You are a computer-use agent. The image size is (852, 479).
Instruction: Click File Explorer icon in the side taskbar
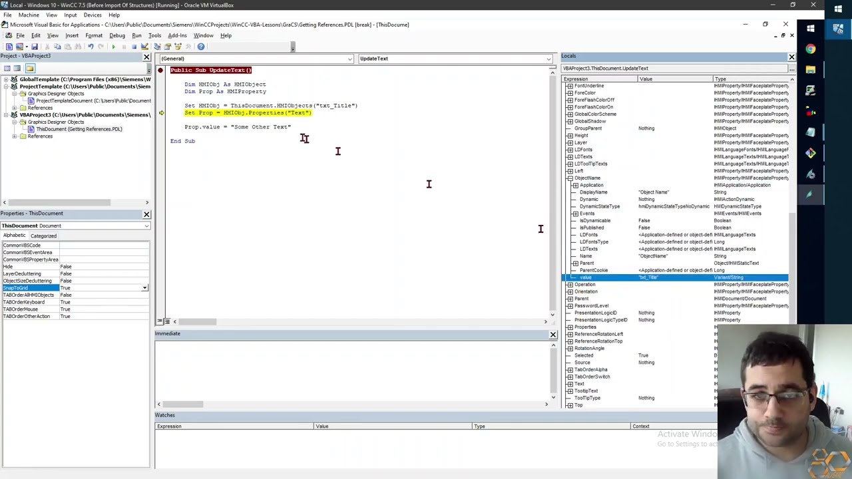click(x=810, y=69)
